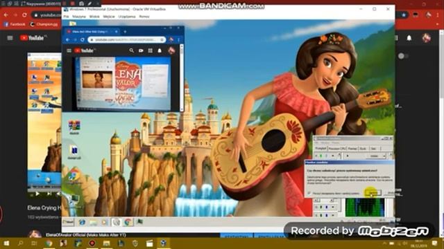Click the guest Chrome back arrow
The width and height of the screenshot is (444, 249).
(x=67, y=40)
